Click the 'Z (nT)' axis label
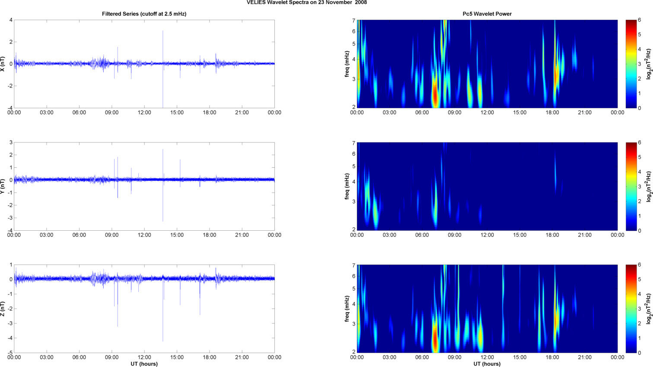 3,309
